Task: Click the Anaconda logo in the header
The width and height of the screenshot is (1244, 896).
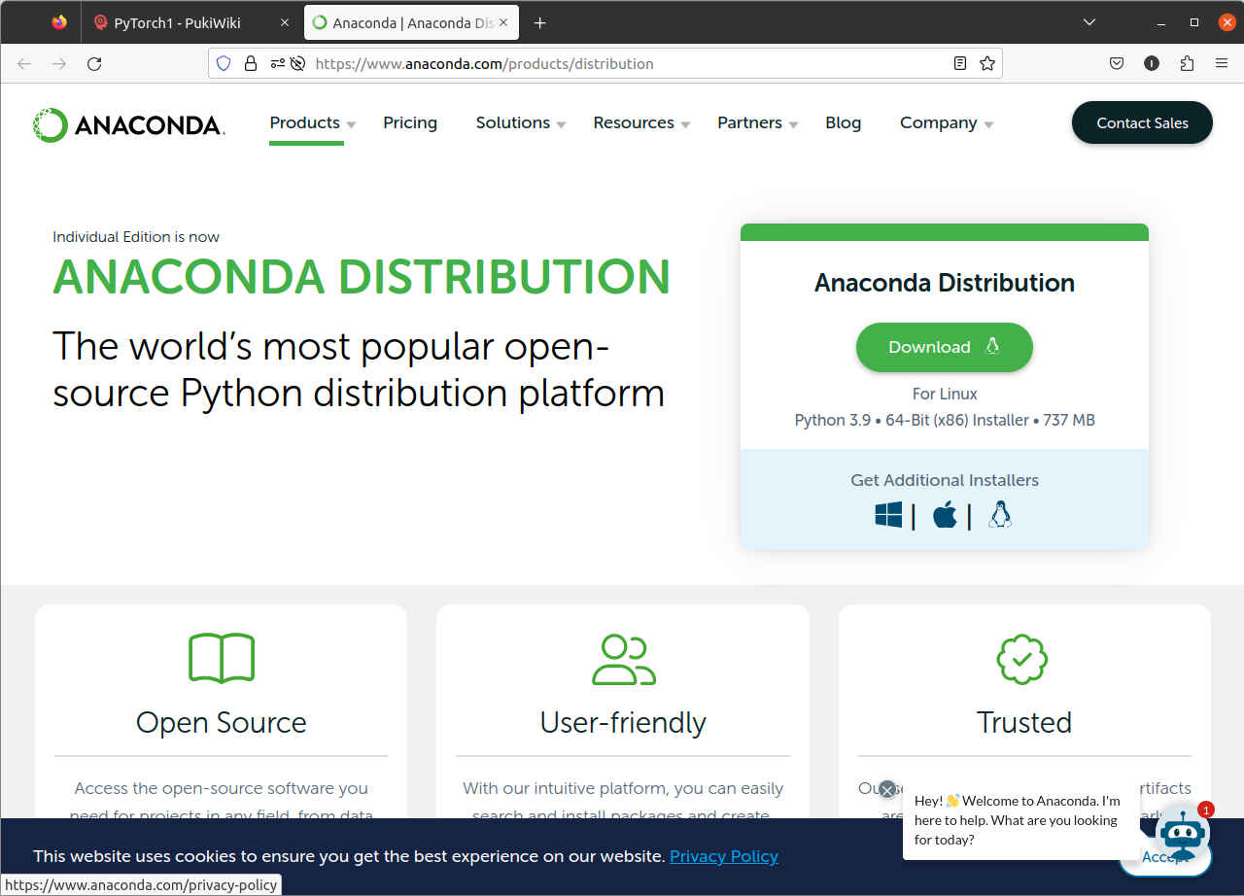Action: click(128, 124)
